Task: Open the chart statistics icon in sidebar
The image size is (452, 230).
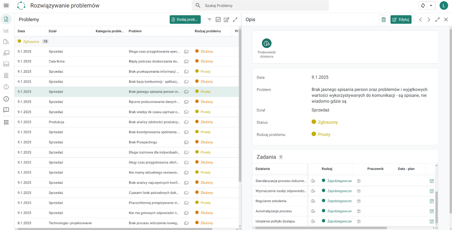Action: point(6,30)
